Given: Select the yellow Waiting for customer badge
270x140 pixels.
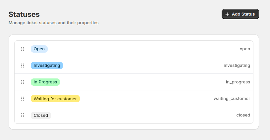Looking at the screenshot, I should [55, 99].
